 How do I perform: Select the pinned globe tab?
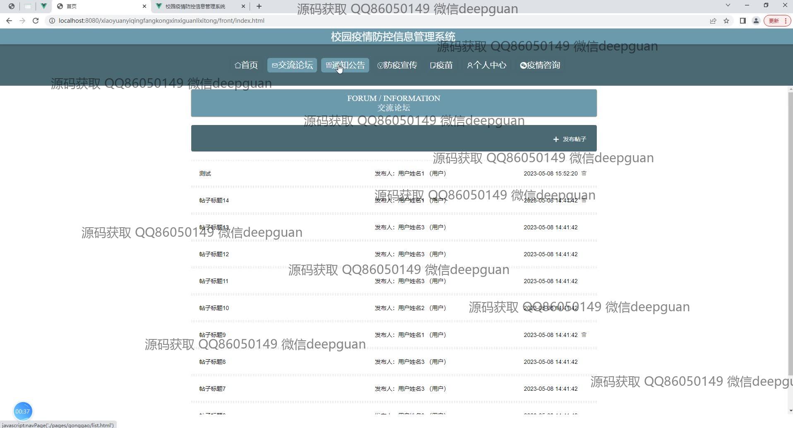click(x=12, y=6)
